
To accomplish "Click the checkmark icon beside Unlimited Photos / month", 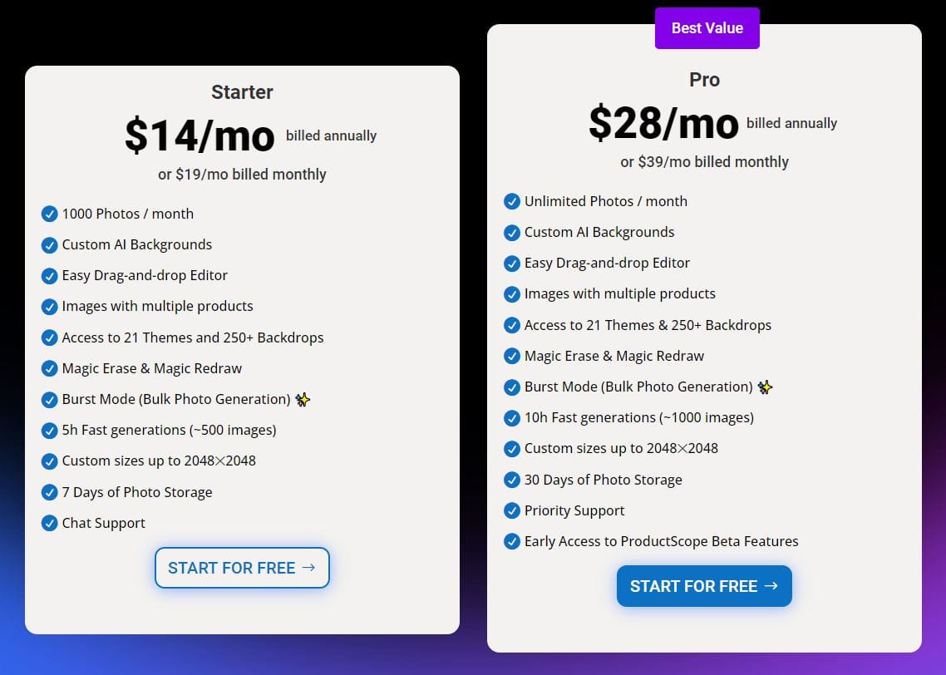I will (x=512, y=201).
